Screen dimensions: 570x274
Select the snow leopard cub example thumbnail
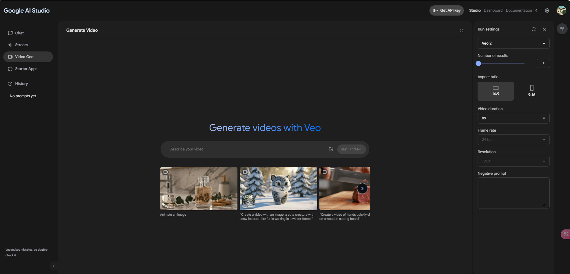[x=278, y=188]
